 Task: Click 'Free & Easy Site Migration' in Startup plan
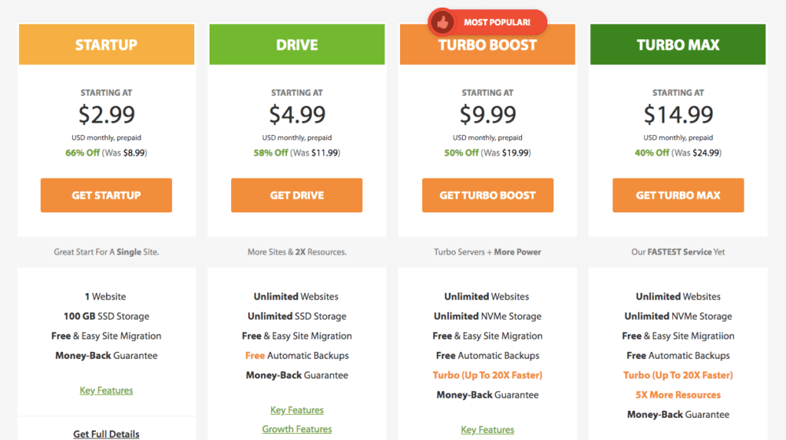tap(106, 336)
